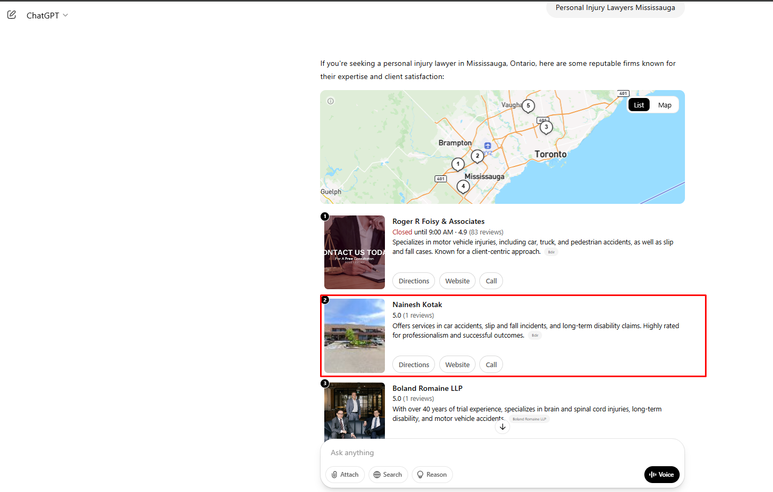
Task: Select the List view toggle
Action: pos(639,105)
